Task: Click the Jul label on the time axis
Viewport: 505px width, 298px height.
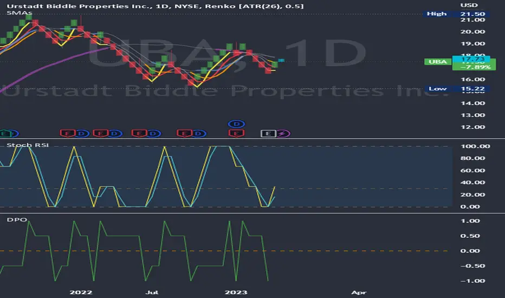Action: pyautogui.click(x=152, y=292)
